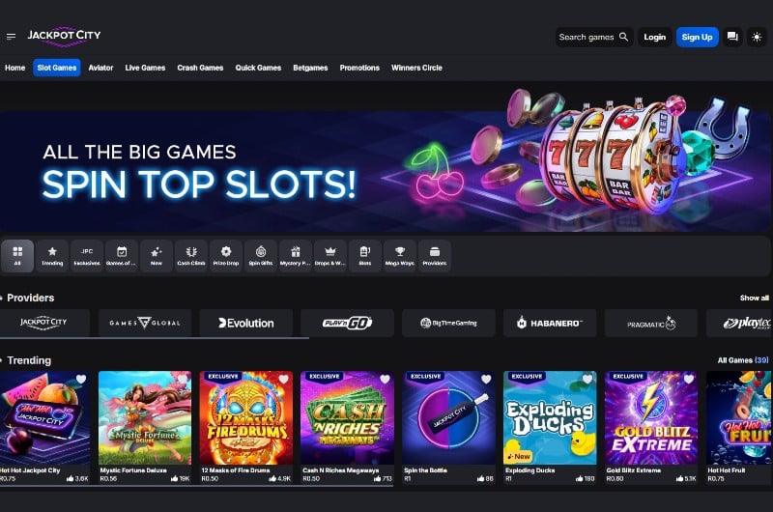The width and height of the screenshot is (773, 512).
Task: Open the hamburger menu beside the logo
Action: point(11,37)
